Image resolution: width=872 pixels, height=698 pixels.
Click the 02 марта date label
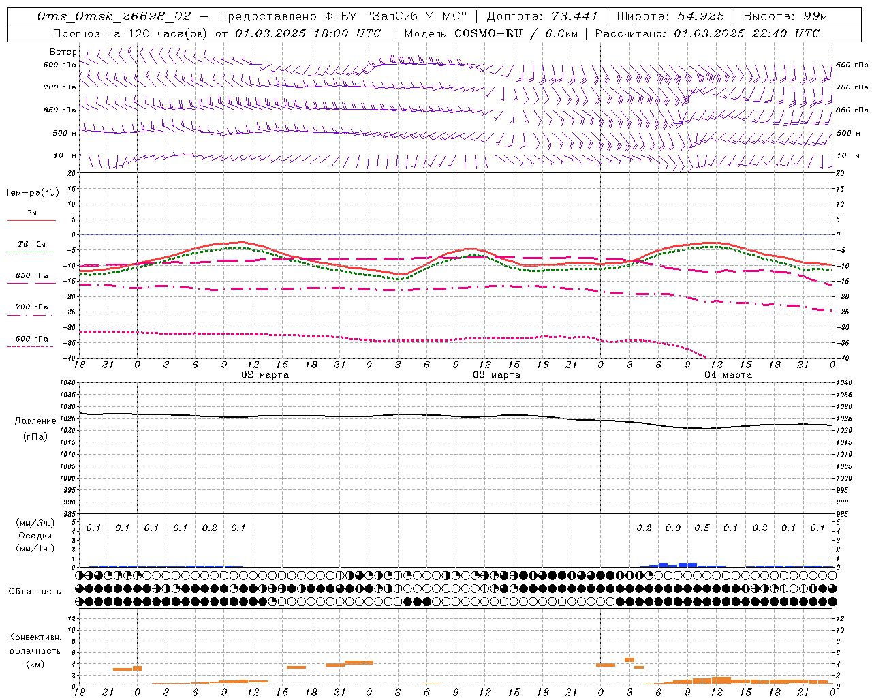tap(266, 375)
